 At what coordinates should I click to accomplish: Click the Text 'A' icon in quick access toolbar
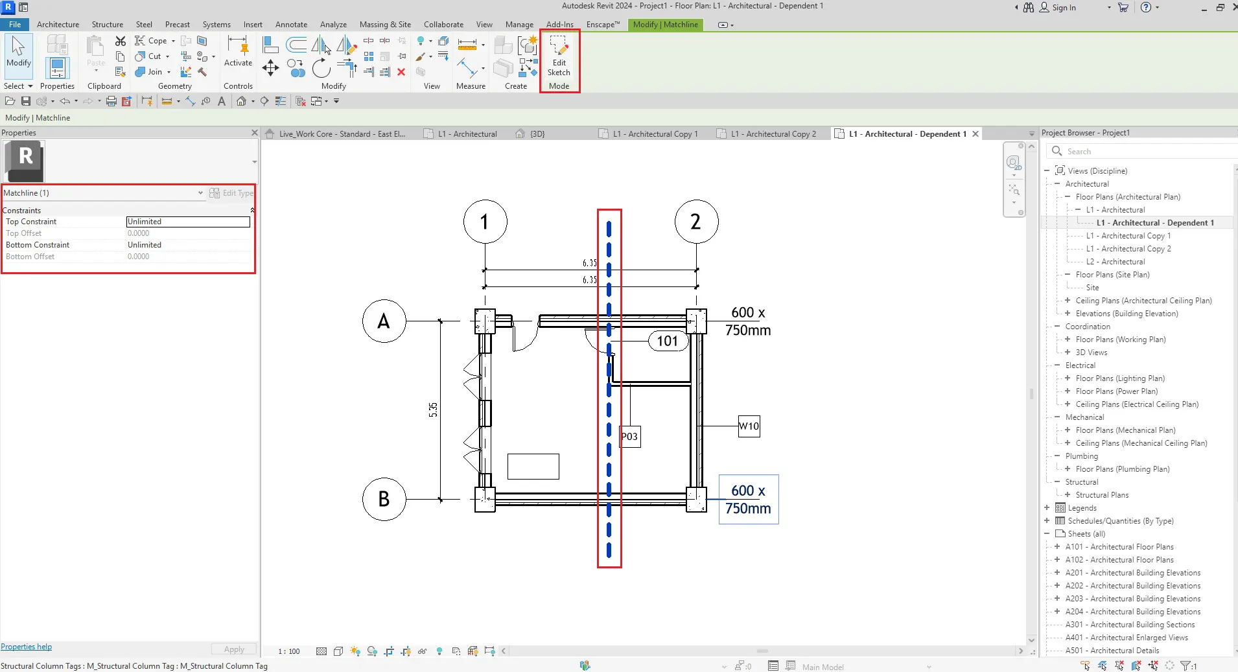click(222, 101)
